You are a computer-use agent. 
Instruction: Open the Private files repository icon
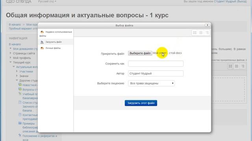point(42,48)
